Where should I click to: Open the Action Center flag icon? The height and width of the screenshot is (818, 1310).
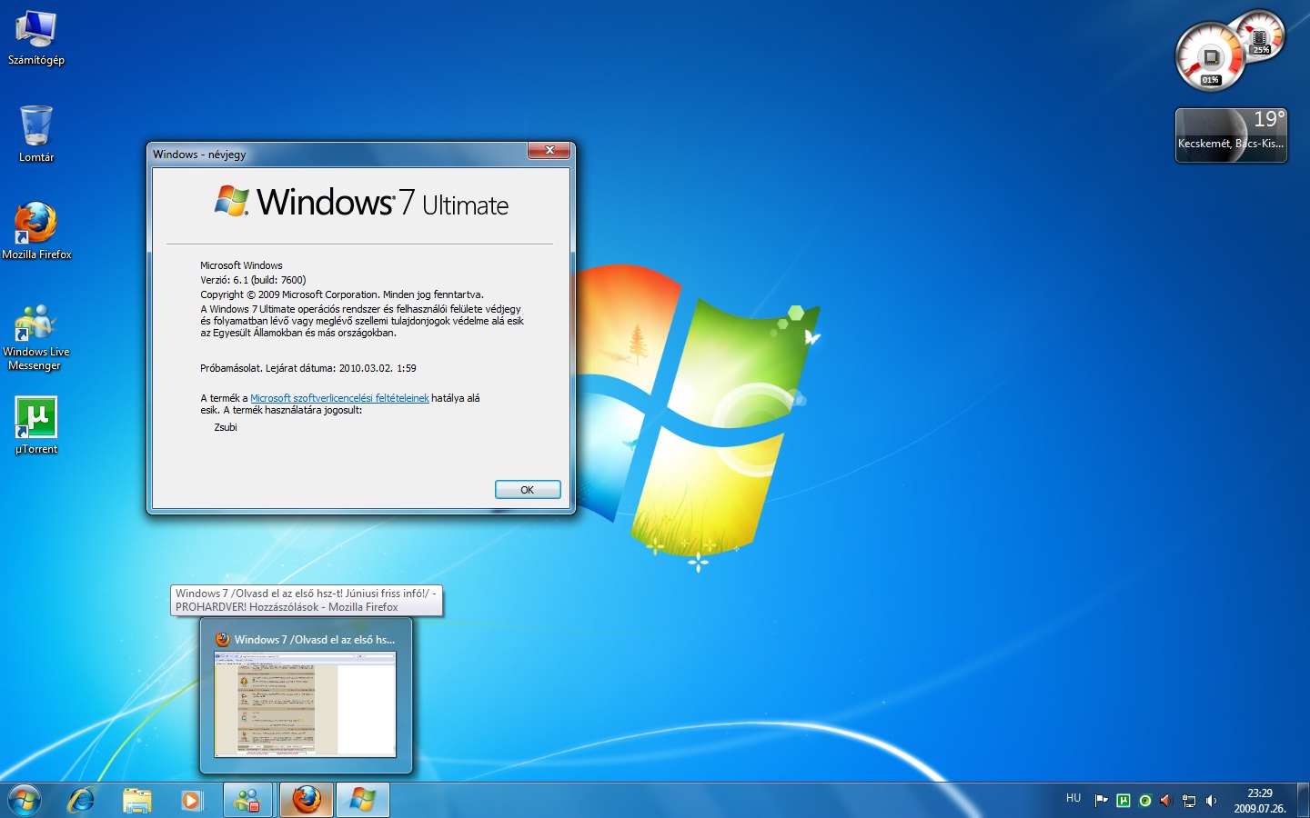point(1101,801)
